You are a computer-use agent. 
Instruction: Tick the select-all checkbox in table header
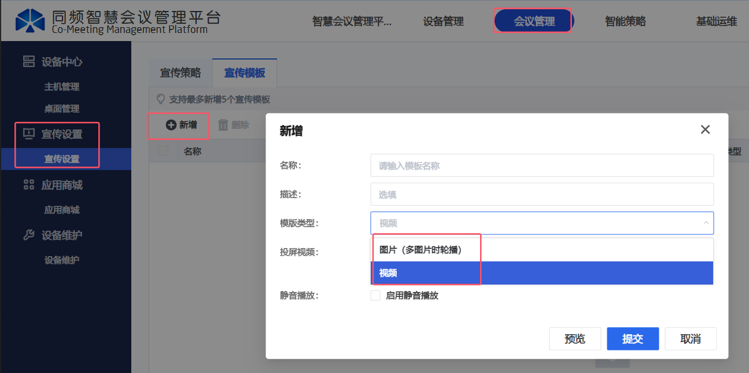click(163, 151)
